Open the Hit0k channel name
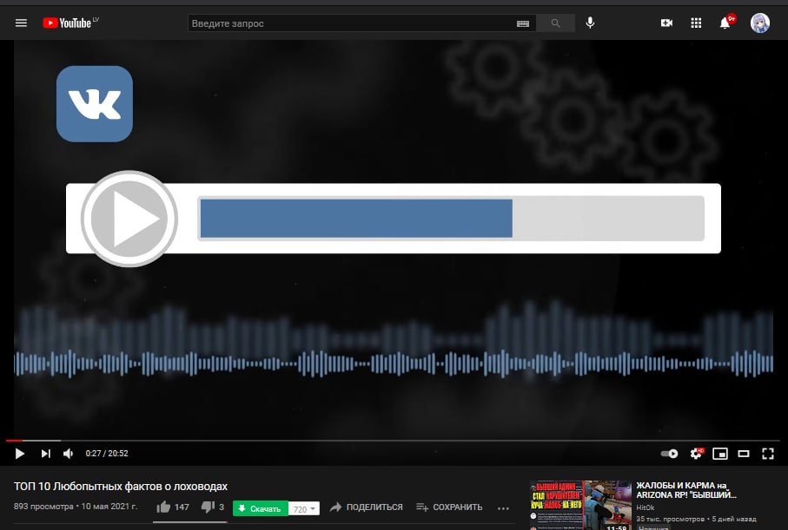 coord(646,507)
